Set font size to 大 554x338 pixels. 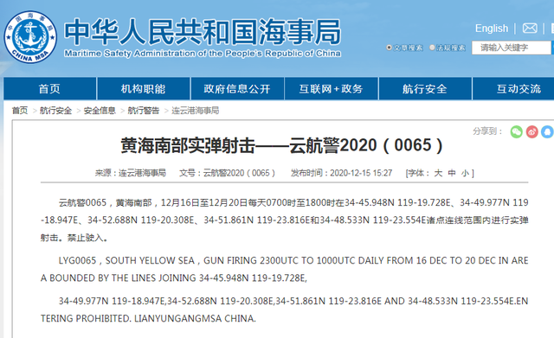[438, 173]
